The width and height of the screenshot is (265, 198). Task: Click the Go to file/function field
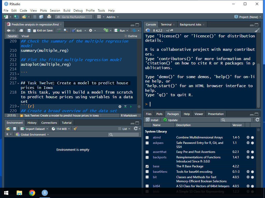(x=73, y=17)
